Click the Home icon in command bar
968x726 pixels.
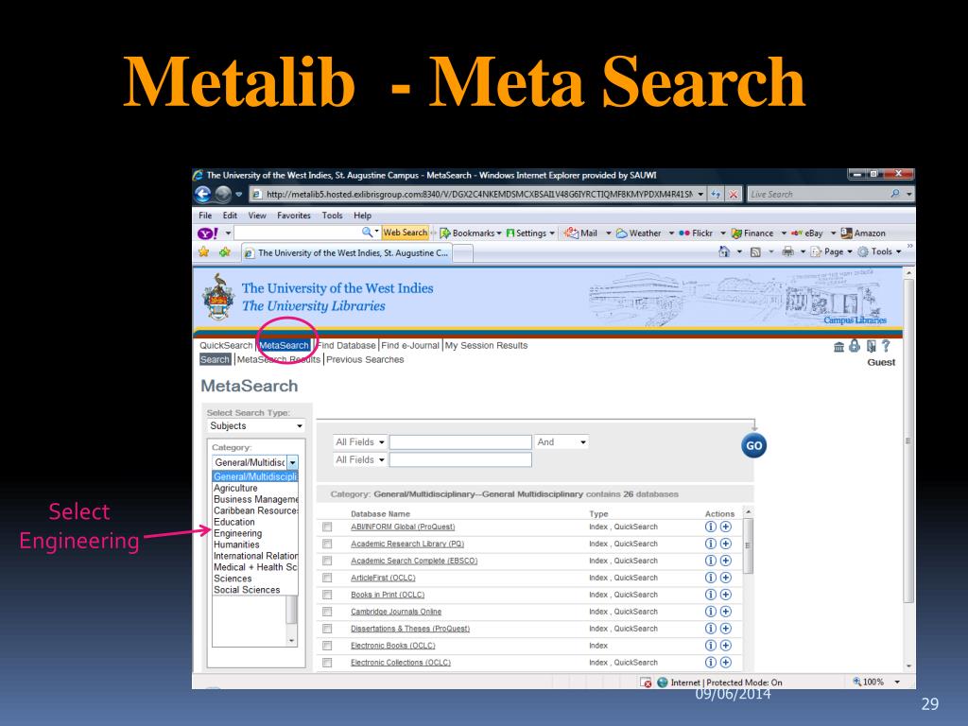click(724, 251)
